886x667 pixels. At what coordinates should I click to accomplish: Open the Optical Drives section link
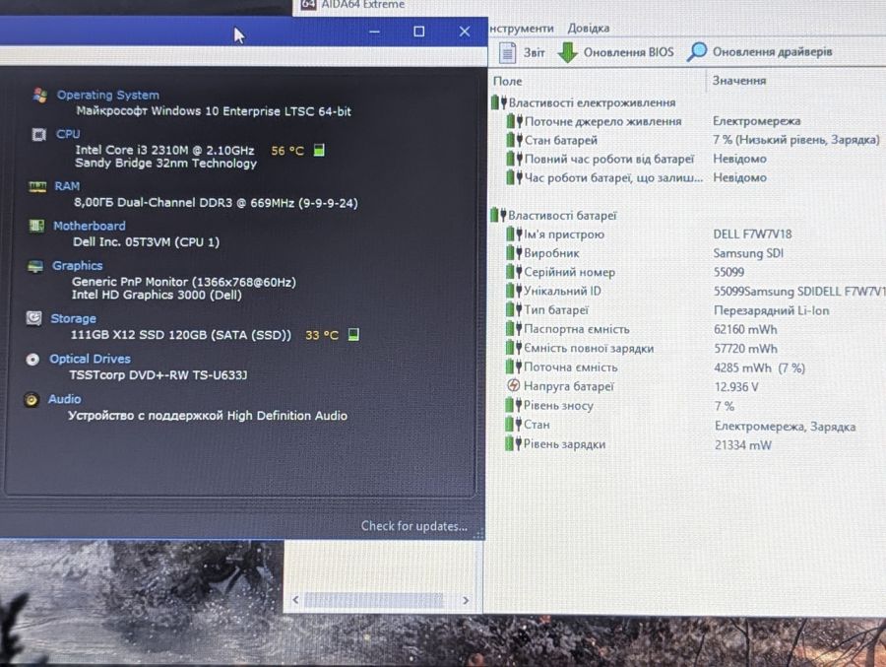(x=90, y=359)
